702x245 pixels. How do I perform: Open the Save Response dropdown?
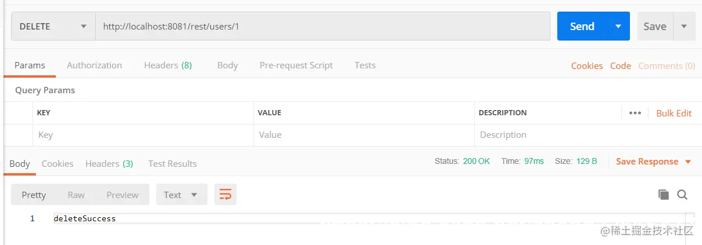pyautogui.click(x=654, y=162)
